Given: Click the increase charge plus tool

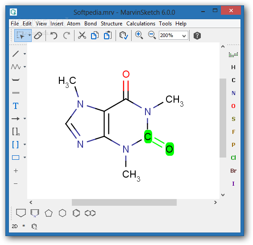Looking at the screenshot, I should (16, 170).
